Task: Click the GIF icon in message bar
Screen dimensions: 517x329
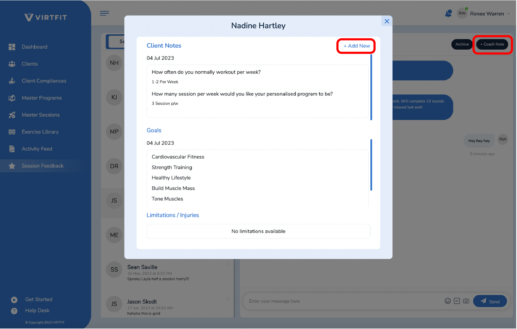Action: click(457, 301)
